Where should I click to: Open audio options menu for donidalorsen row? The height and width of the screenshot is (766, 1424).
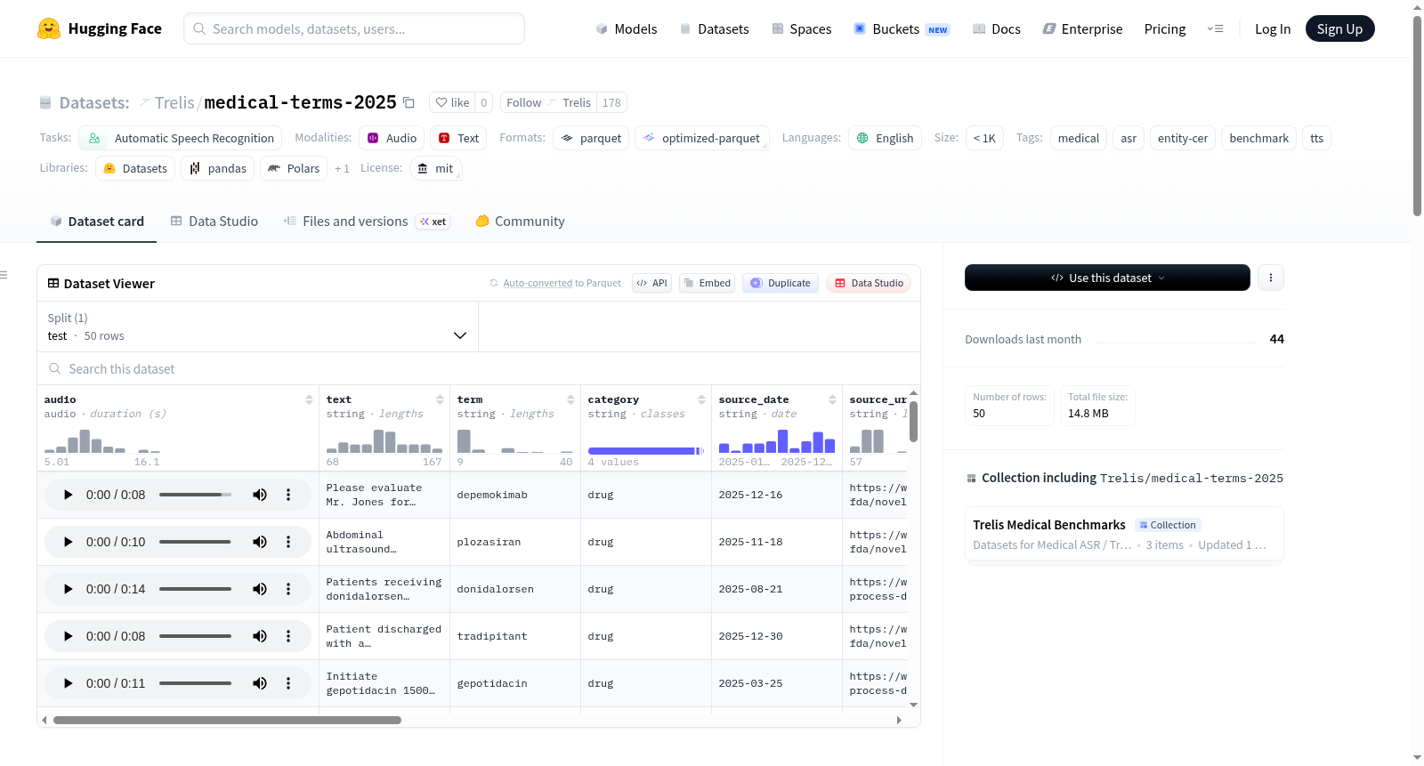(x=288, y=589)
